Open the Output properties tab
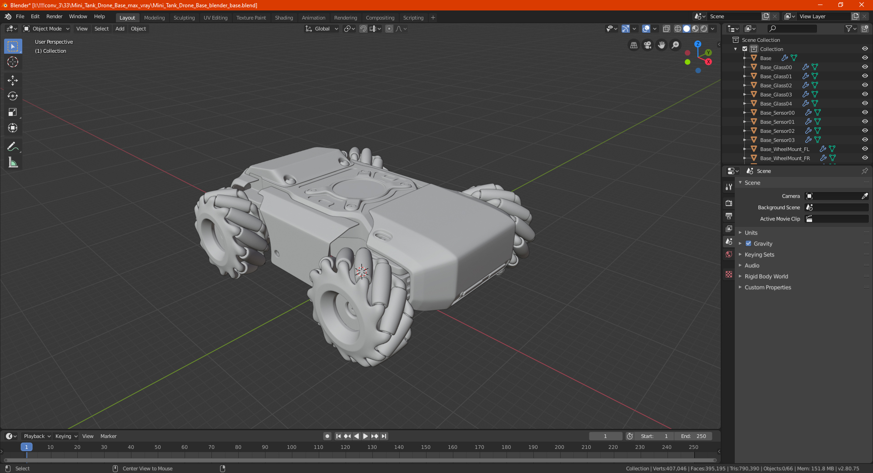This screenshot has height=473, width=873. click(729, 216)
